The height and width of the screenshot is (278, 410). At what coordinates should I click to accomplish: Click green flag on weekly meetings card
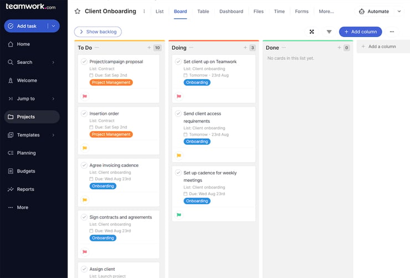coord(179,215)
